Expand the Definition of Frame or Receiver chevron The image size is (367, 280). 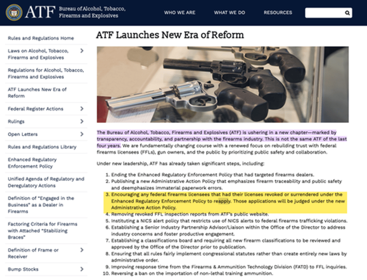[x=82, y=250]
